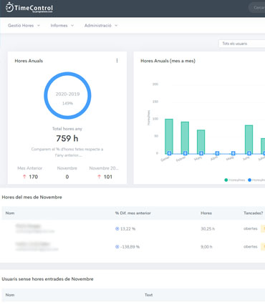Click obertes status in 9,00 h row
265x305 pixels.
click(251, 246)
